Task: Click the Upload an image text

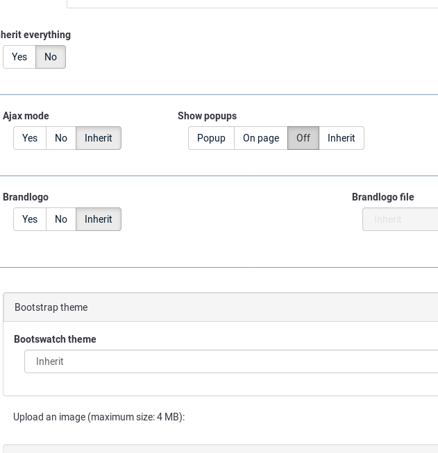Action: coord(99,417)
